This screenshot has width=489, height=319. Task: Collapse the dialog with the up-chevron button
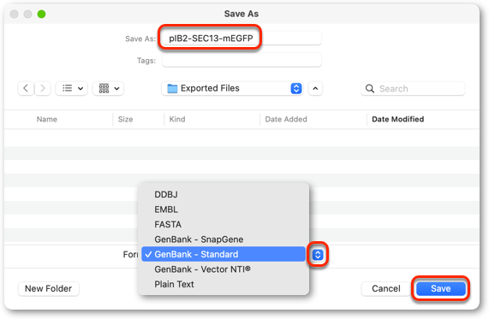coord(315,88)
